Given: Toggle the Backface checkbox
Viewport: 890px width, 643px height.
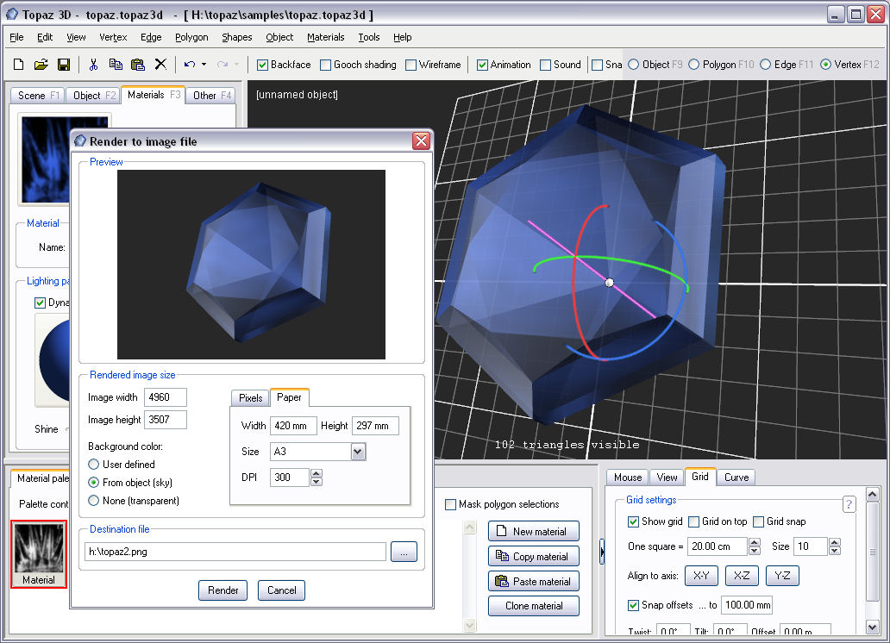Looking at the screenshot, I should 262,65.
